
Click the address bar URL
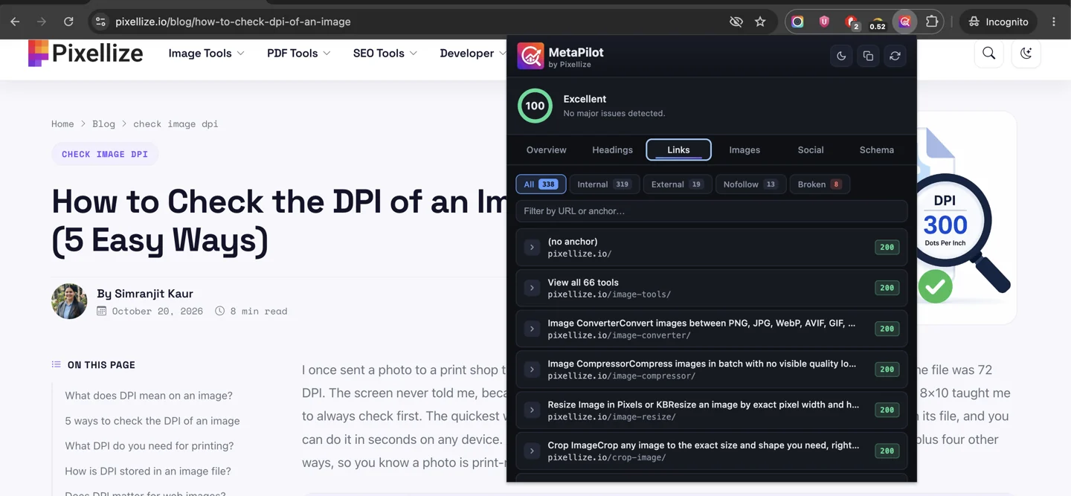click(233, 22)
